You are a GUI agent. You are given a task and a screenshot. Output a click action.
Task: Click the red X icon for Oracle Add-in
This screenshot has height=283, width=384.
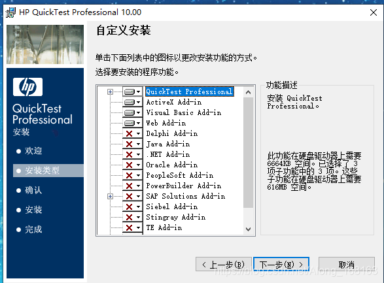pyautogui.click(x=129, y=165)
